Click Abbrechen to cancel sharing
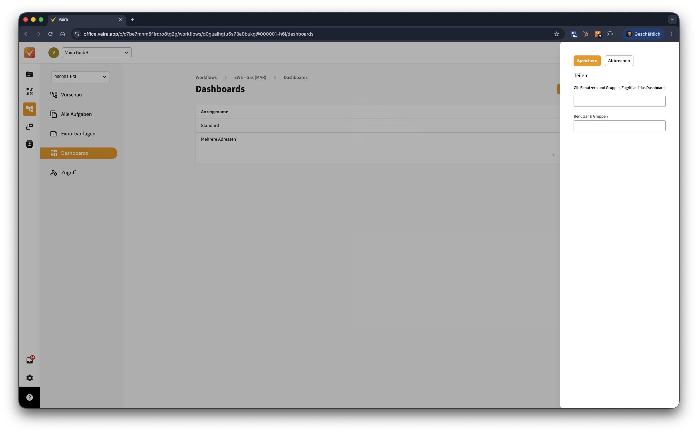The width and height of the screenshot is (698, 433). [619, 61]
